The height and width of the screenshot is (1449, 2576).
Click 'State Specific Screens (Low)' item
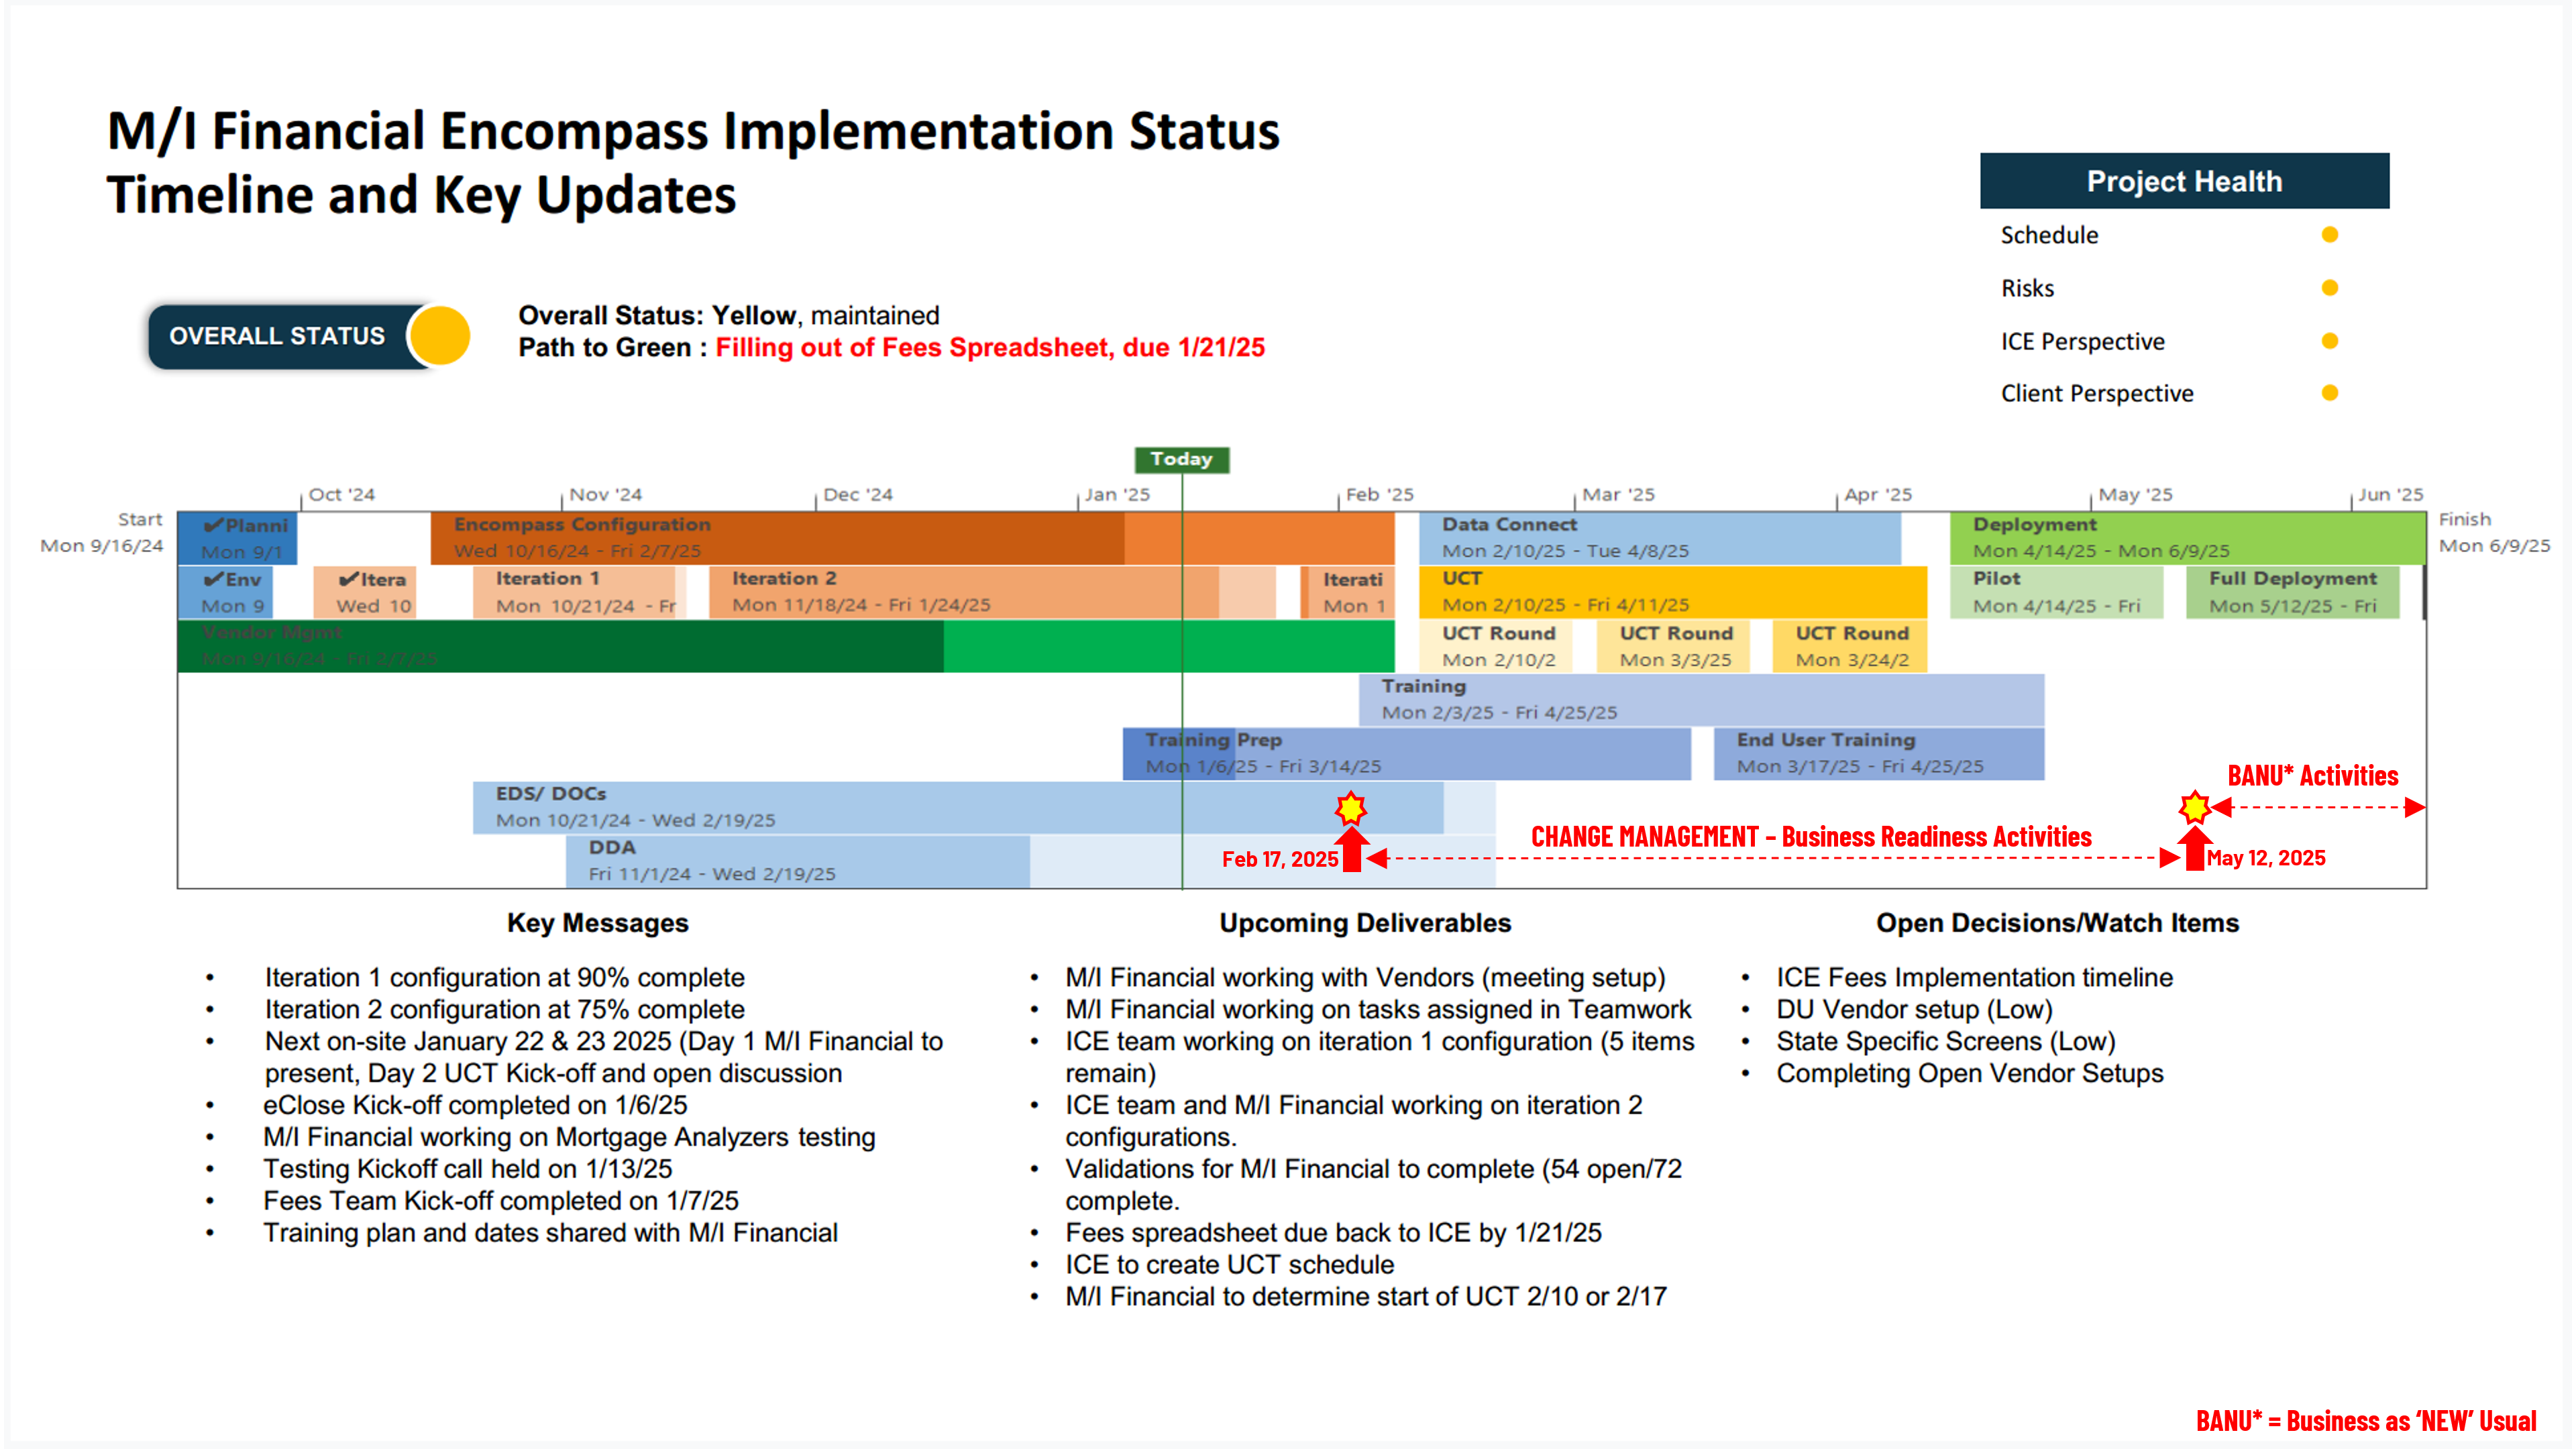pos(1945,1041)
